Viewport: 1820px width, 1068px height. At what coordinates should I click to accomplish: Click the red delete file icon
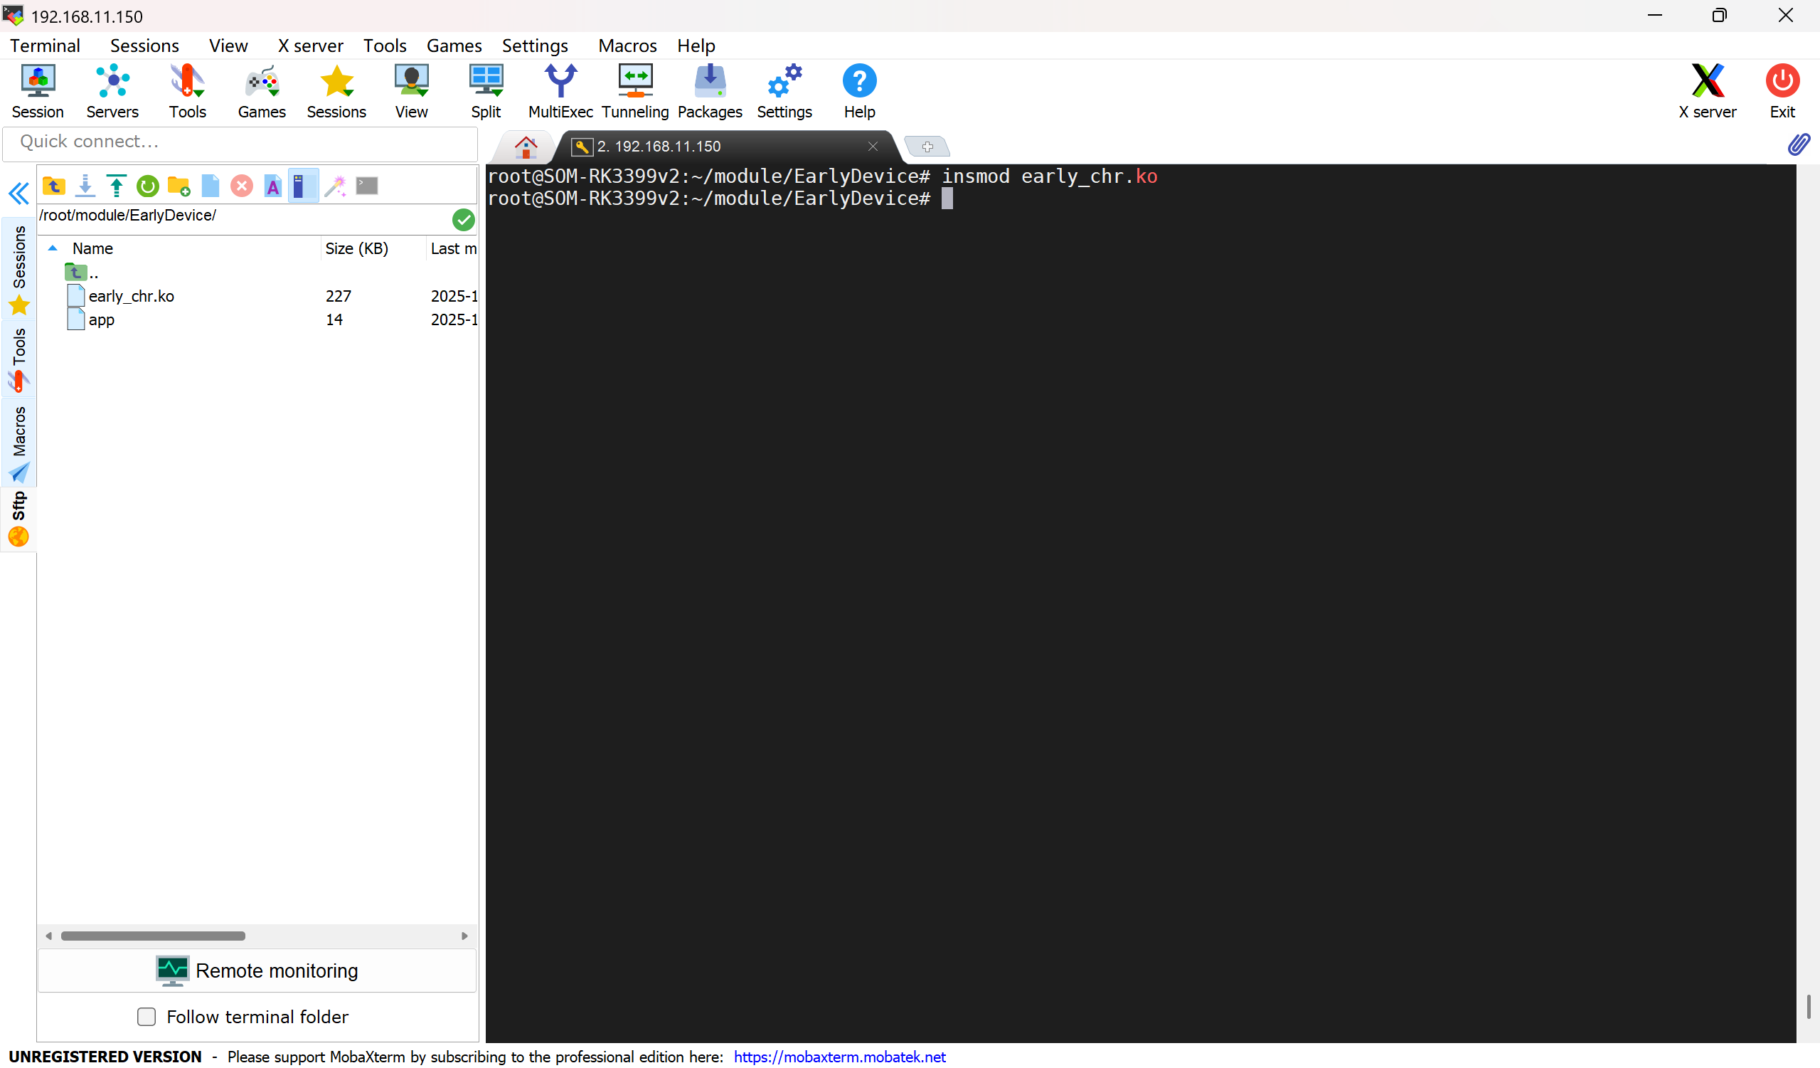click(241, 186)
